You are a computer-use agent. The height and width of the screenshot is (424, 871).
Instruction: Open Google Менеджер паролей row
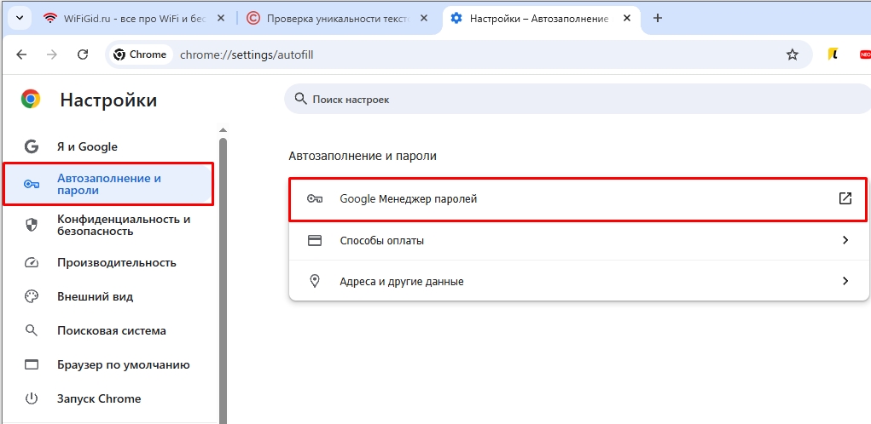click(578, 199)
